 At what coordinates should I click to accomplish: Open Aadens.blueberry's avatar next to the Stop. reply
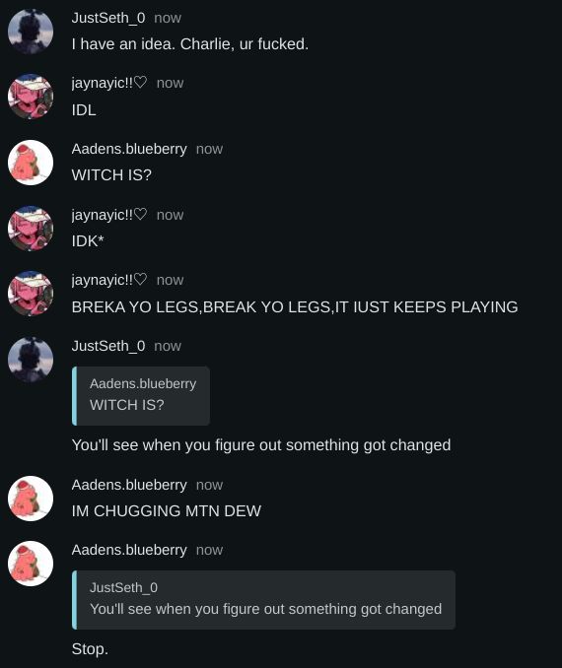click(31, 564)
